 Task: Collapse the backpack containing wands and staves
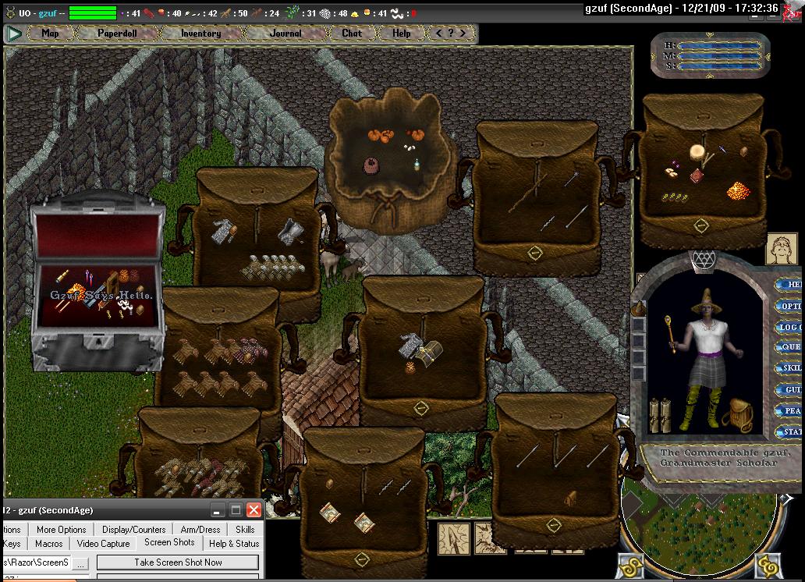click(x=534, y=253)
